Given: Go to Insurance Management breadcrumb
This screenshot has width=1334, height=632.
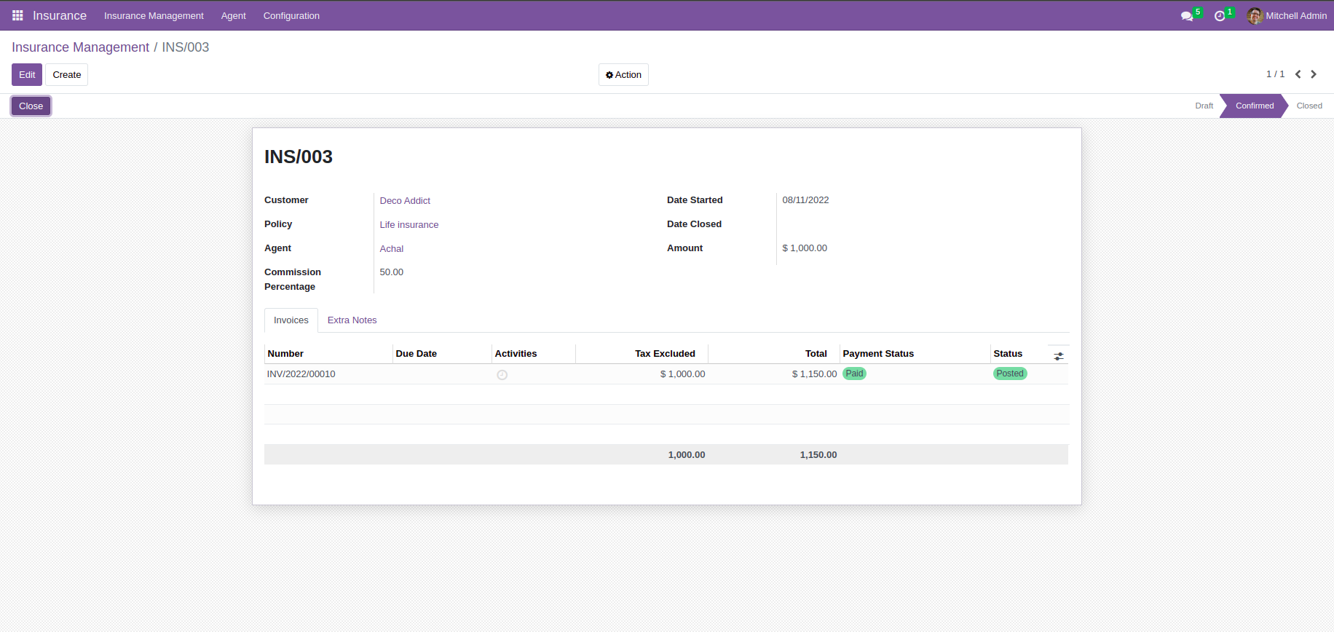Looking at the screenshot, I should (x=80, y=47).
